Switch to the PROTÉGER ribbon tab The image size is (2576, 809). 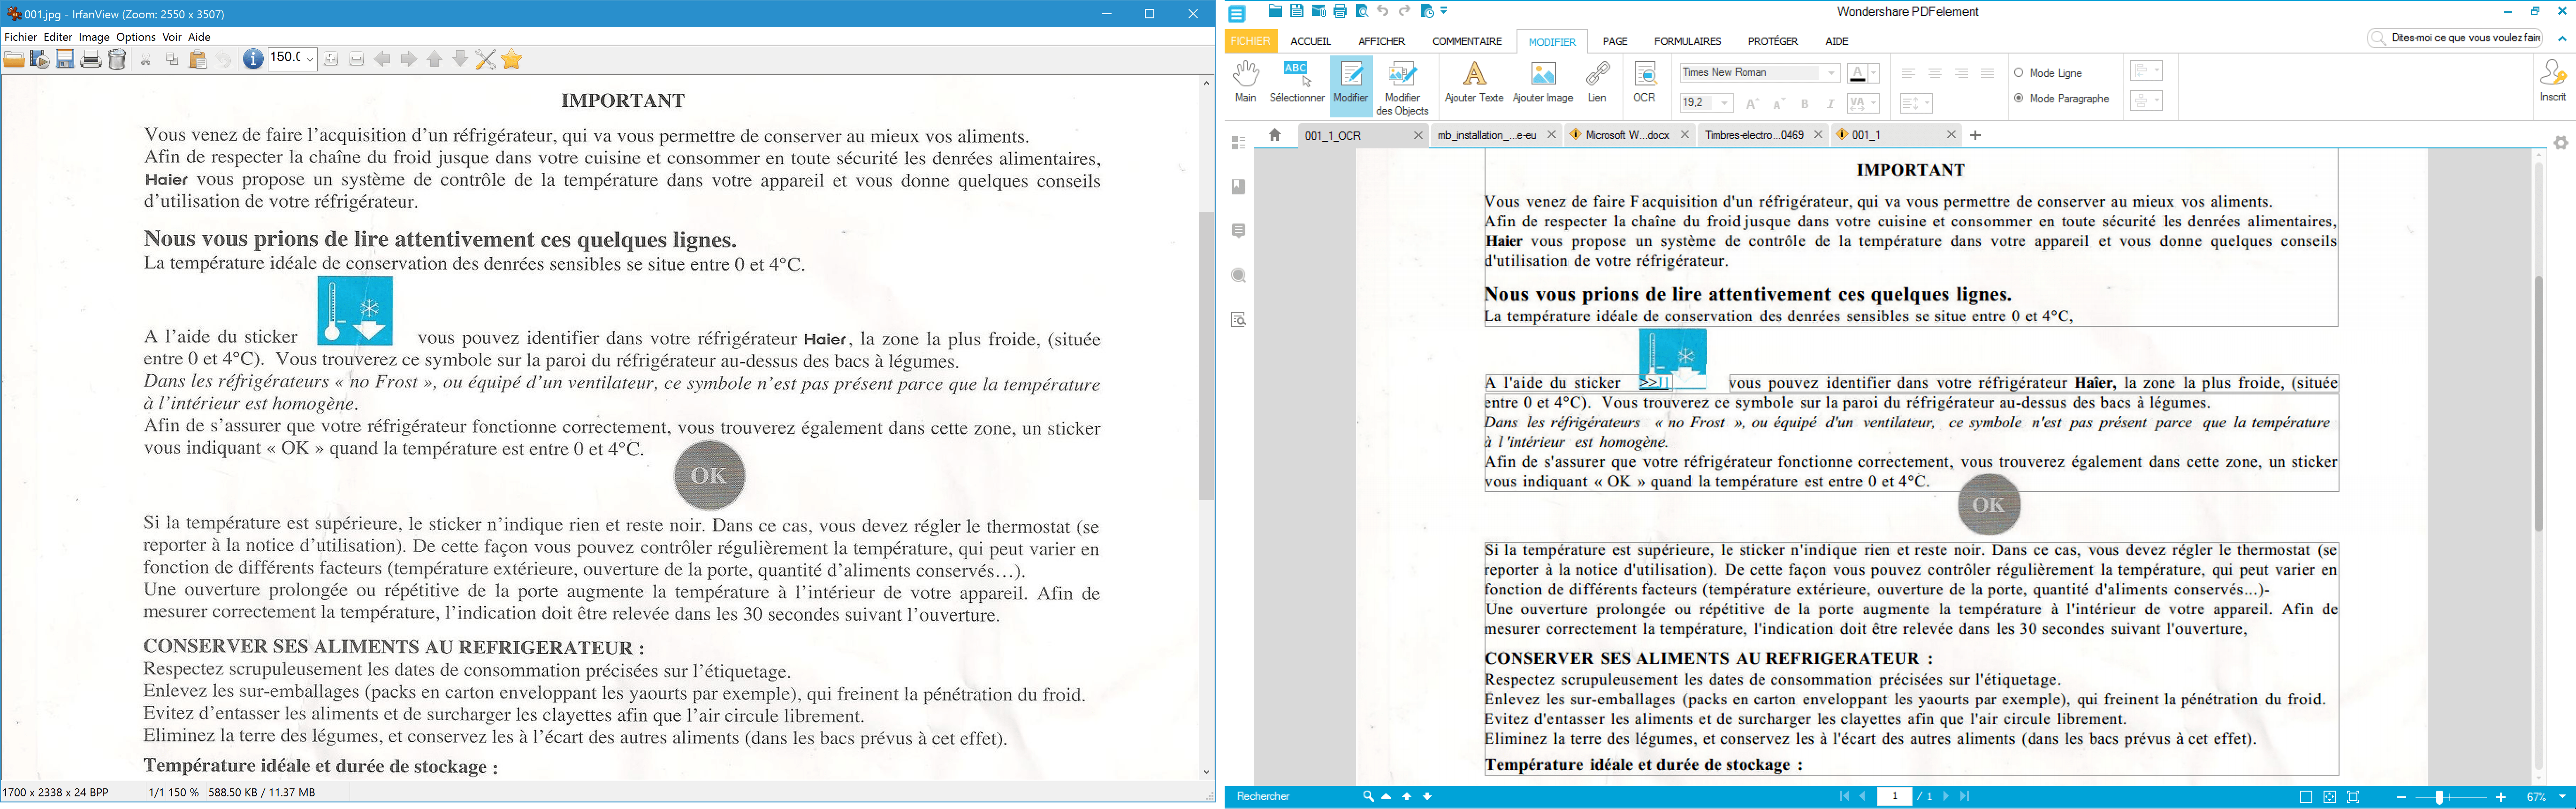click(1773, 41)
